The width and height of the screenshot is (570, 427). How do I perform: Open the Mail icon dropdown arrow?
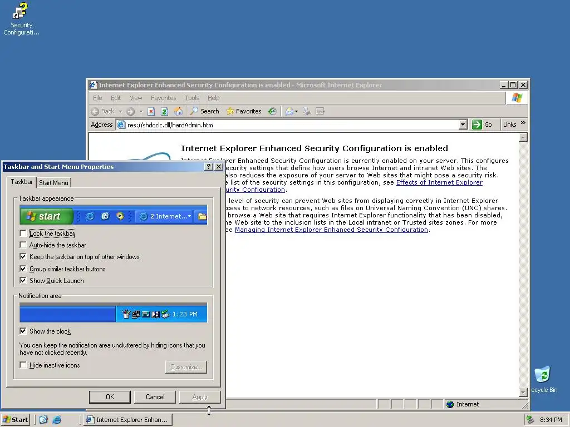296,111
